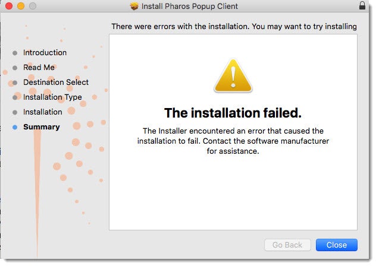Select the Introduction step in the sidebar
The height and width of the screenshot is (266, 376).
[x=45, y=53]
